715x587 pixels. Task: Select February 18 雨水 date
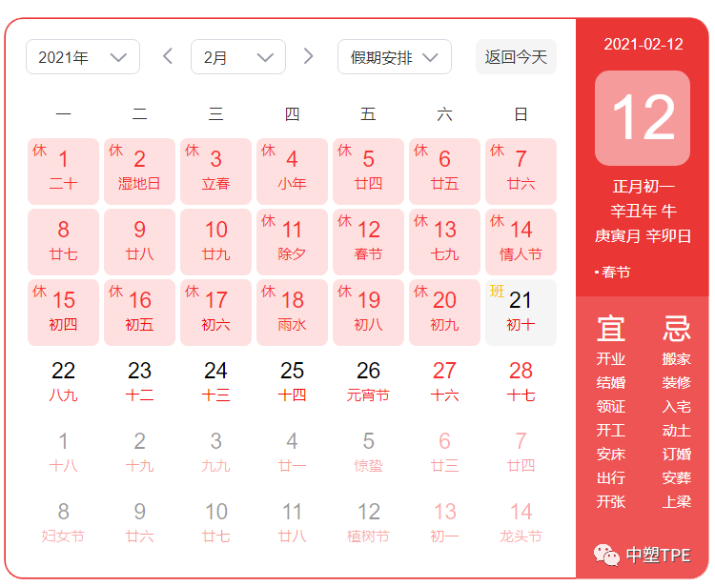292,312
